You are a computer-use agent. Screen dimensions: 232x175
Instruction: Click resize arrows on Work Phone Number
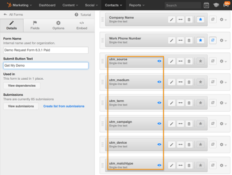tap(181, 40)
